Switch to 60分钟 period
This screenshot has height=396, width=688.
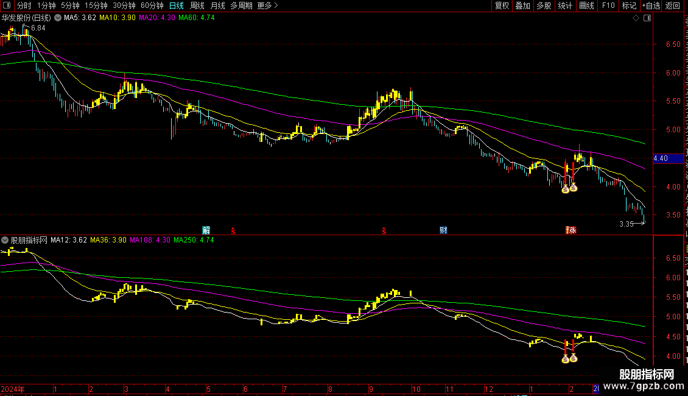pos(152,5)
